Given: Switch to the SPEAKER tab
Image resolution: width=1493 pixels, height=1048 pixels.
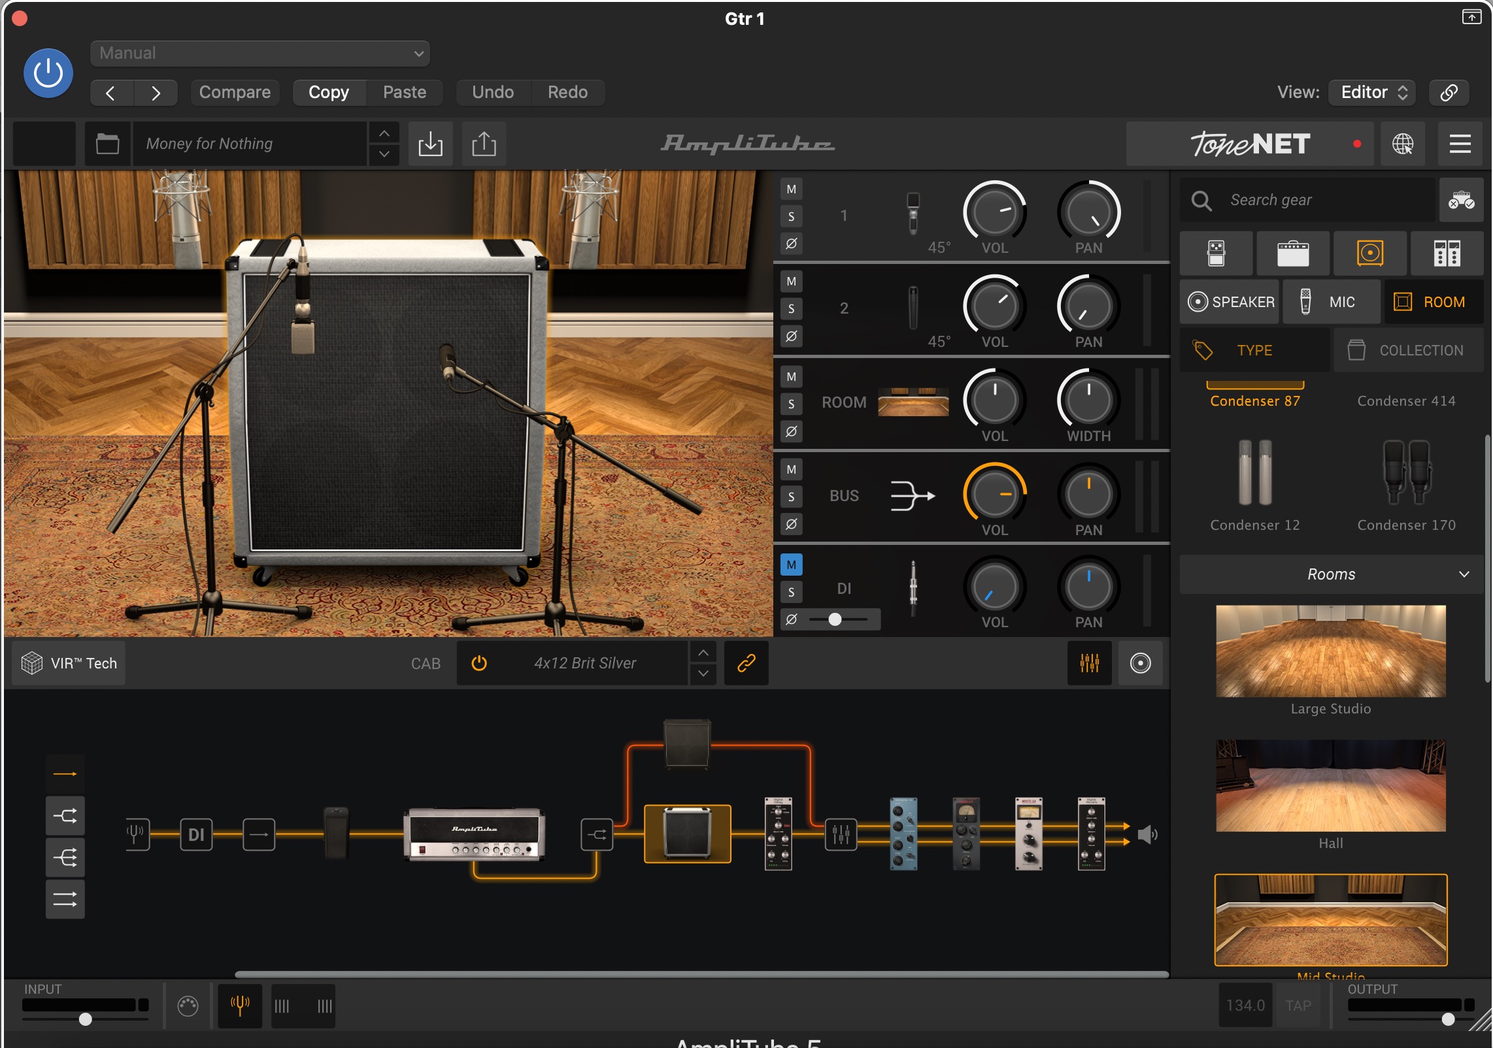Looking at the screenshot, I should (1230, 302).
